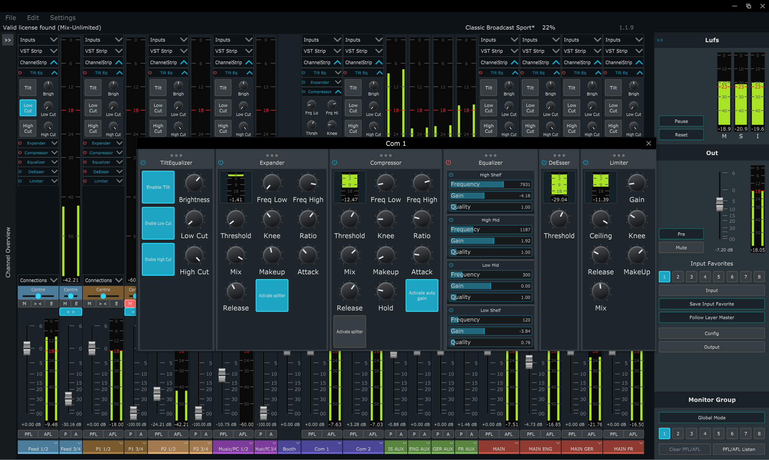Adjust the High Shelf Gain slider

(x=490, y=196)
